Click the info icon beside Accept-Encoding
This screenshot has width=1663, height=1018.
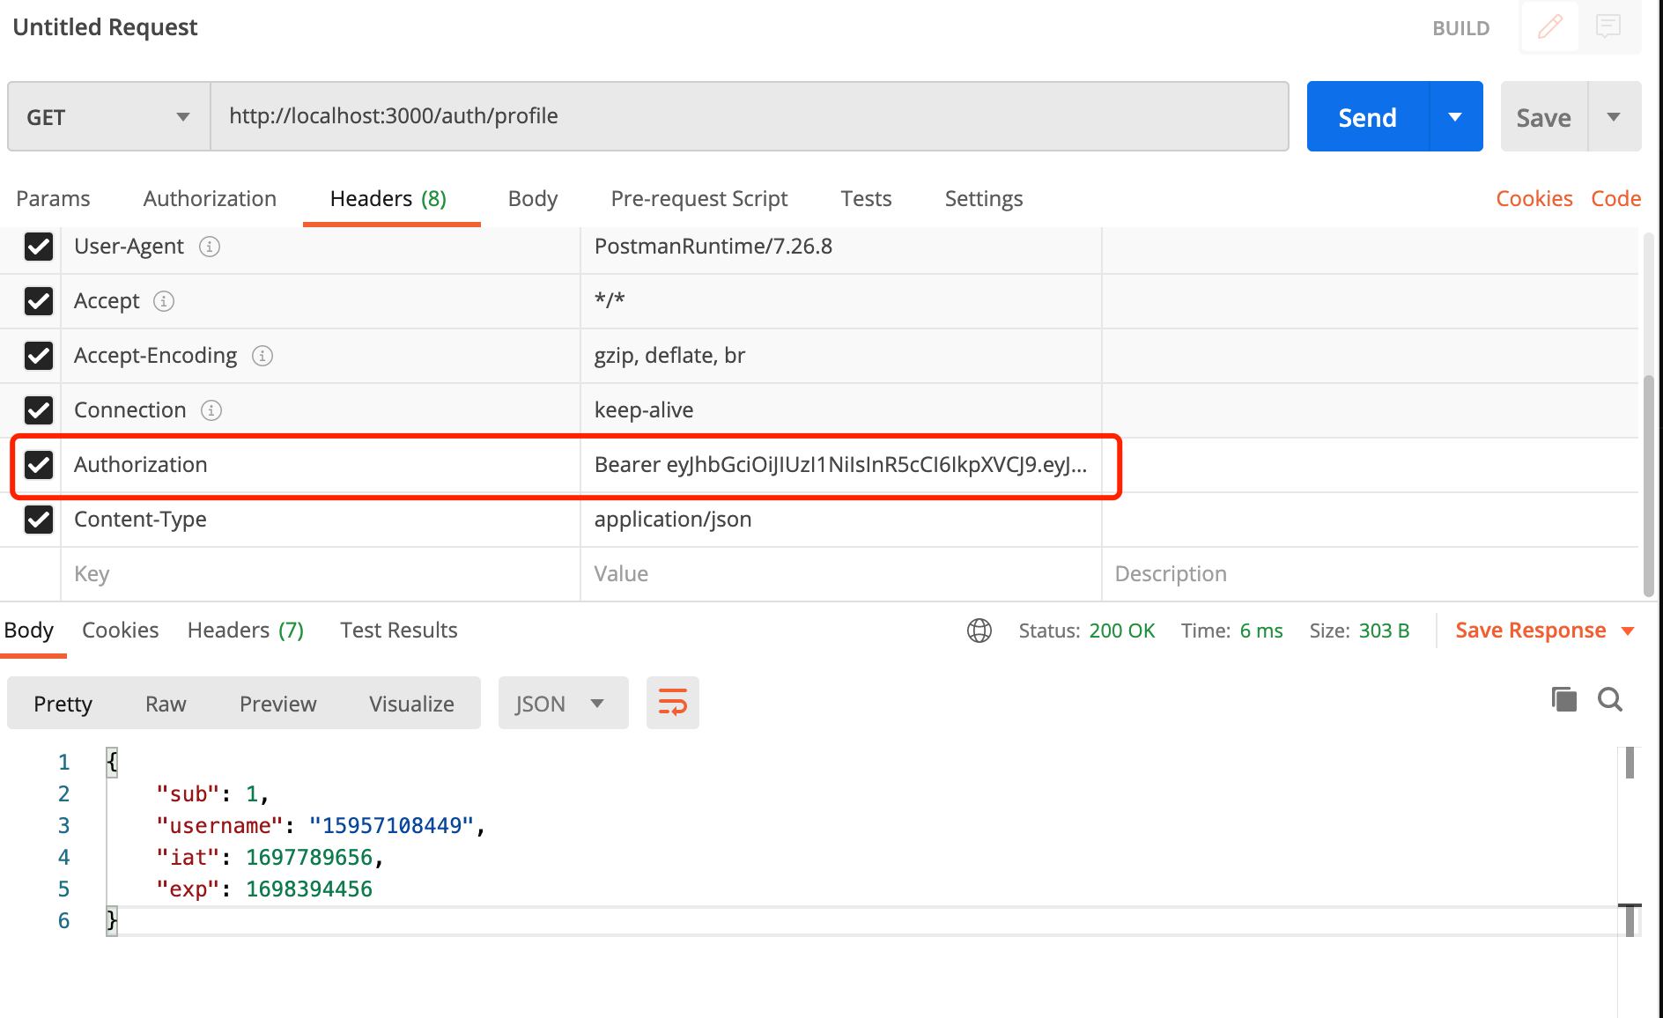tap(262, 356)
